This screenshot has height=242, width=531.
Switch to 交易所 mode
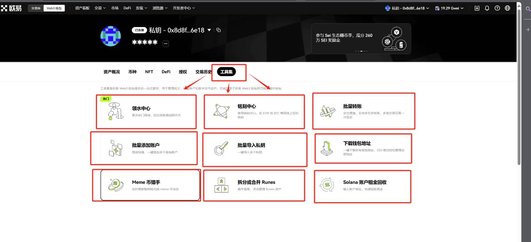tap(36, 8)
